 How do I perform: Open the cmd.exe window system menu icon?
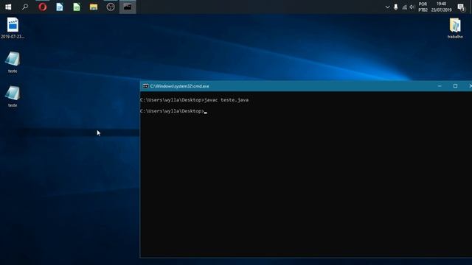[145, 86]
